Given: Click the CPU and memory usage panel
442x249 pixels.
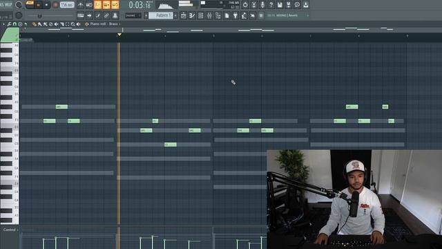Looking at the screenshot, I should coord(220,5).
